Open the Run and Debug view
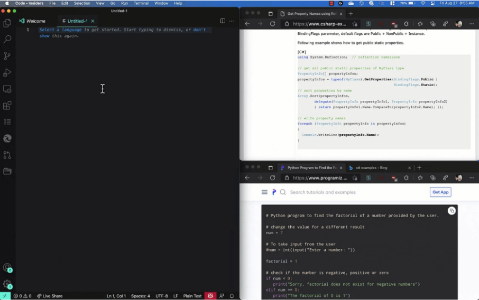Viewport: 479px width, 300px height. [7, 72]
